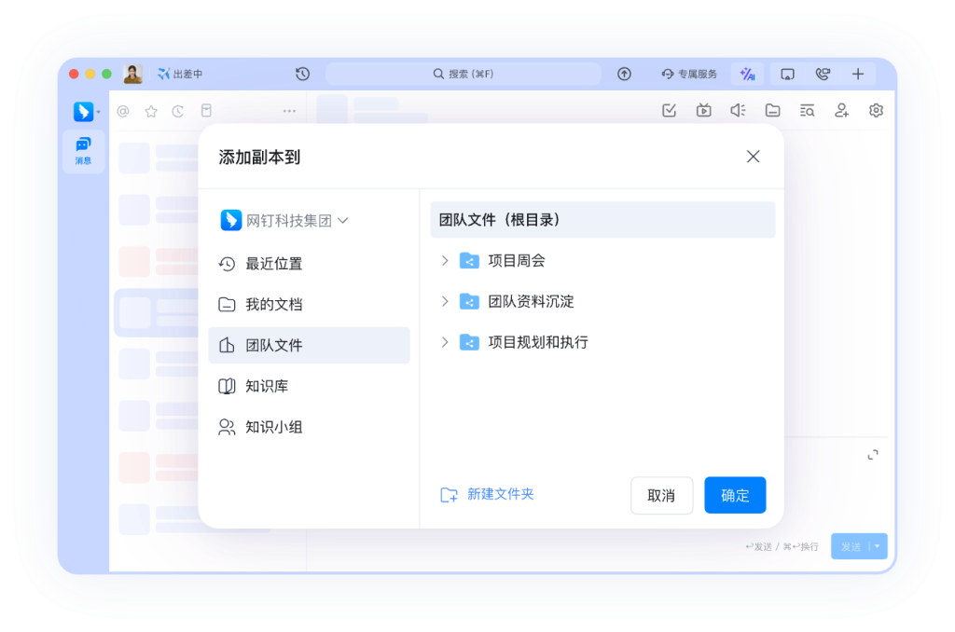This screenshot has width=955, height=632.
Task: Open the shared files folder icon
Action: 772,110
